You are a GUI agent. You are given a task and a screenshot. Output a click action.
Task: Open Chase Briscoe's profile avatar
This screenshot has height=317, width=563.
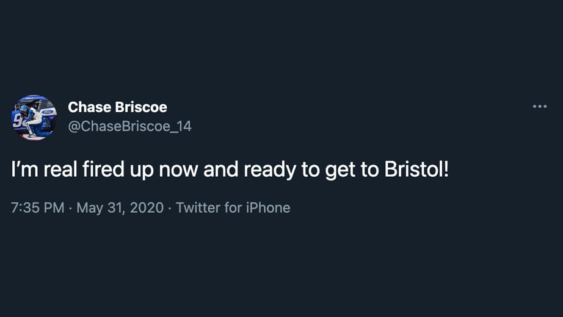[x=34, y=117]
